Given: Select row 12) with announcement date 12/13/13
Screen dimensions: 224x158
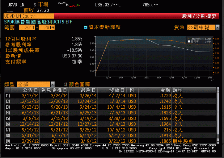Looking at the screenshot, I should [110, 101].
